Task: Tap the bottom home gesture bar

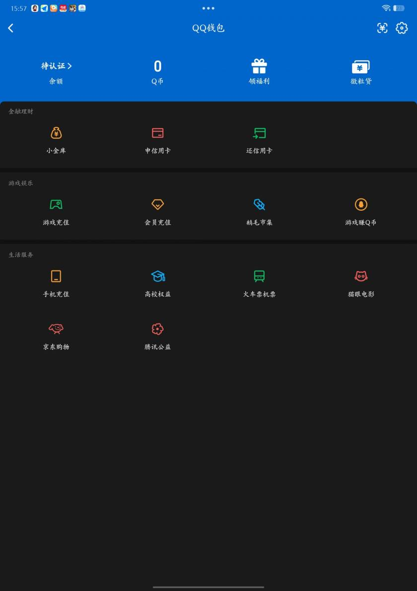Action: click(x=208, y=587)
